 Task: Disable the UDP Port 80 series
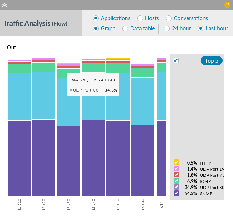pyautogui.click(x=176, y=187)
